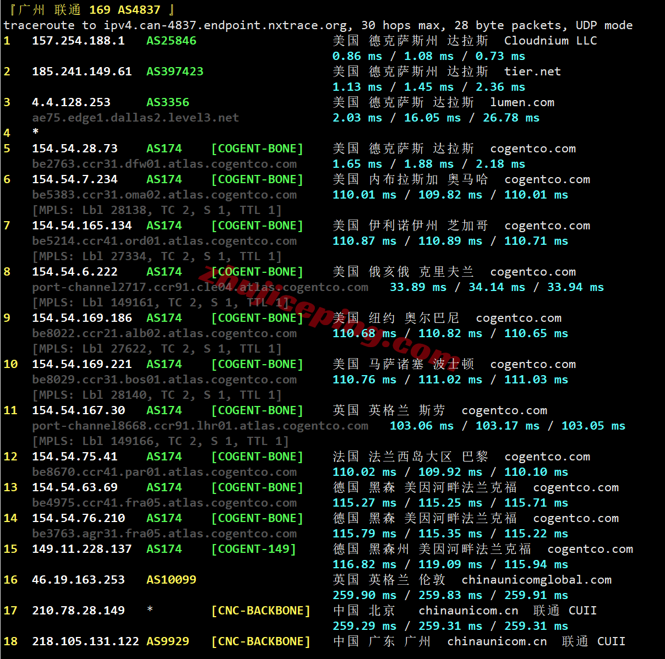The width and height of the screenshot is (665, 659).
Task: Select the latency value 115.27 ms
Action: pos(364,503)
